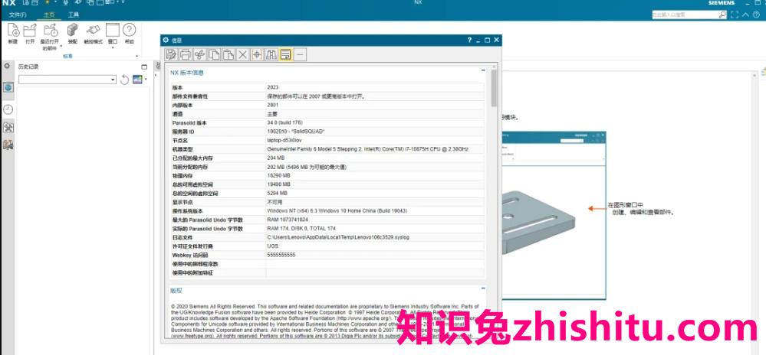Click the magnifier search button
766x355 pixels.
722,15
